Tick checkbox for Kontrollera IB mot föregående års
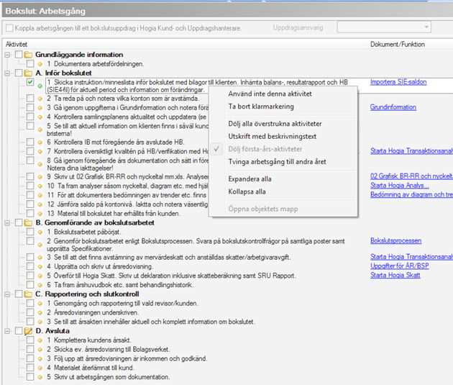The width and height of the screenshot is (453, 385). 30,142
